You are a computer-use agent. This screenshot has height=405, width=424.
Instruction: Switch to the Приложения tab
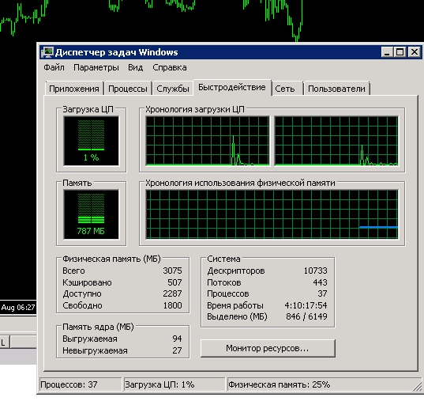pos(73,89)
